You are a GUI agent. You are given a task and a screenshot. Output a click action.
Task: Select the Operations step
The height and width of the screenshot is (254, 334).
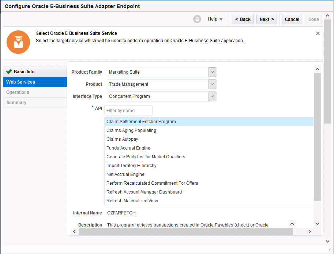pyautogui.click(x=35, y=92)
